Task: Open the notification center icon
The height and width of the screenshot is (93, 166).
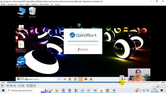Action: (x=162, y=90)
